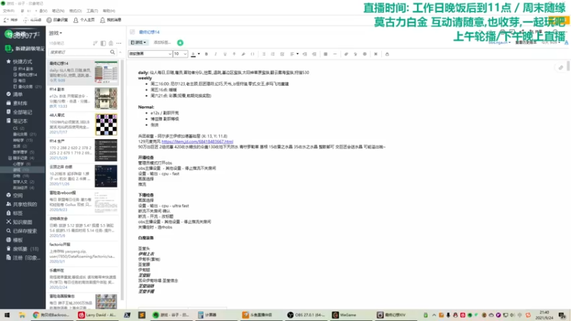Open the 48人零式 note with checkerboard thumbnail
Screen dimensions: 571x321
(x=84, y=124)
